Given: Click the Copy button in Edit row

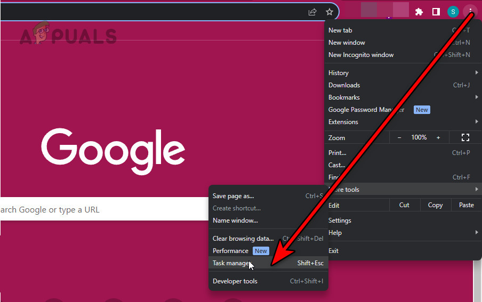Looking at the screenshot, I should [435, 205].
